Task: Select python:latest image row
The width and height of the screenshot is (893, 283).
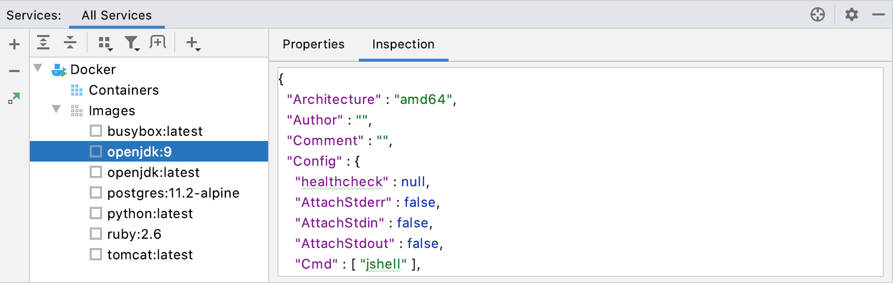Action: point(149,214)
